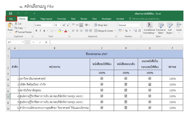Click the Insert Function fx icon
This screenshot has height=114, width=189.
[x=46, y=42]
